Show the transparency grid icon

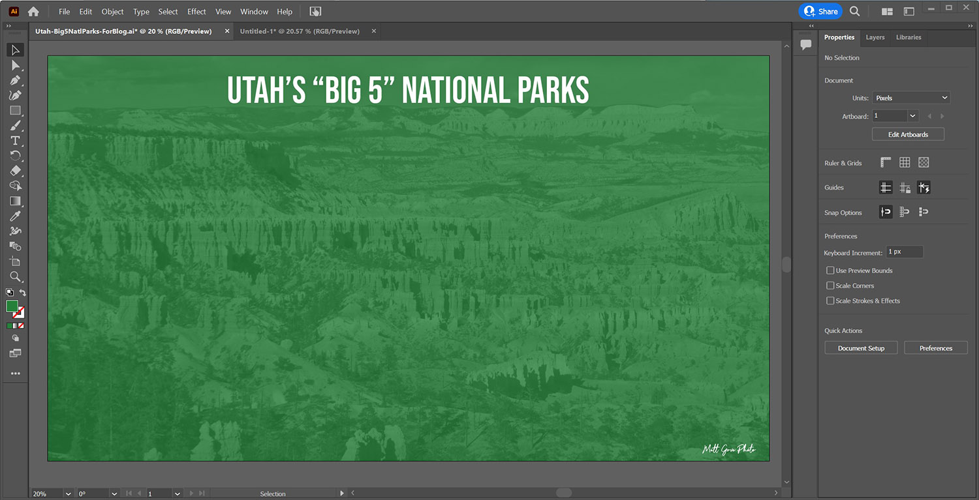(x=924, y=163)
